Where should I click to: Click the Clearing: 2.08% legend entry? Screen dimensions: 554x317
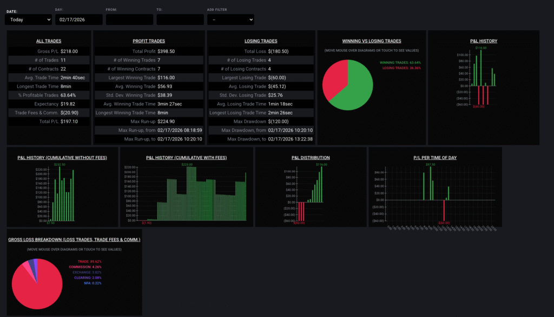click(88, 278)
